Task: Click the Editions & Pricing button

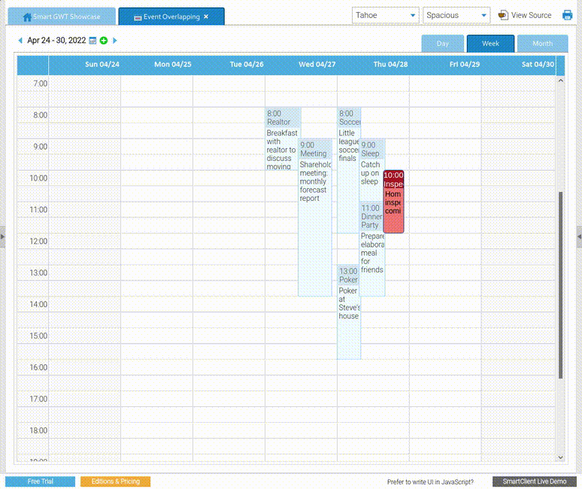Action: [x=116, y=481]
